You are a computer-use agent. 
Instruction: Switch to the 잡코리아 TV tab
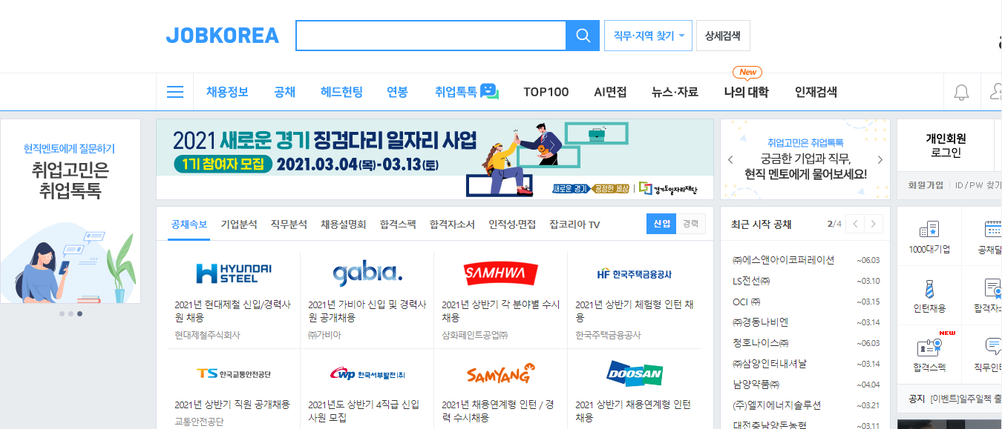click(x=574, y=225)
